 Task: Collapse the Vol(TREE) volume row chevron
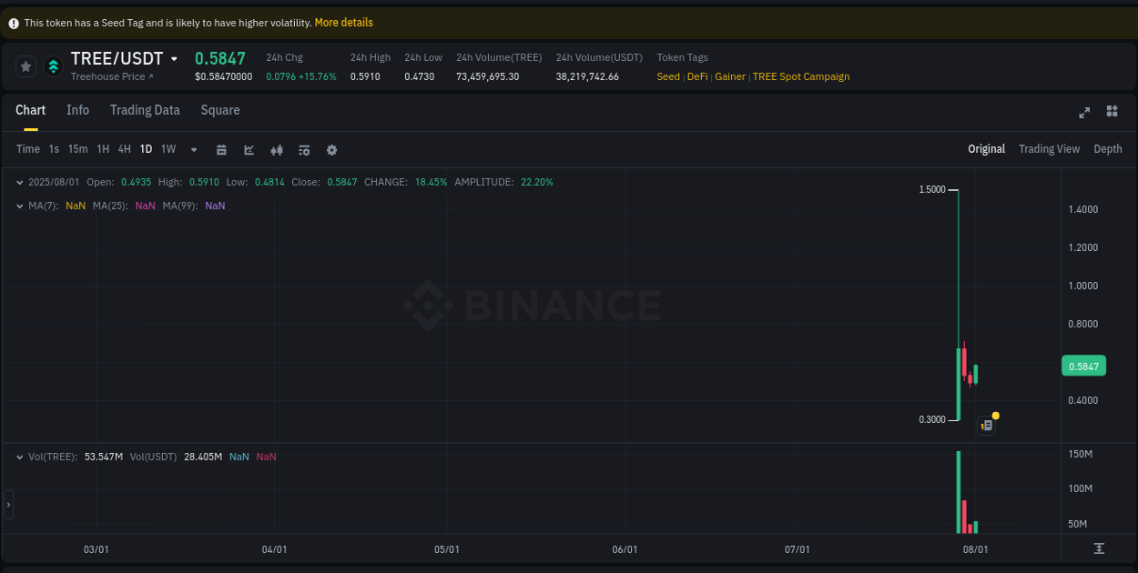point(20,457)
